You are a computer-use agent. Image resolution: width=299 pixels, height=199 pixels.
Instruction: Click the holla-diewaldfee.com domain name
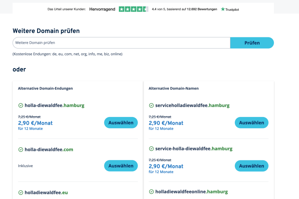coord(49,150)
